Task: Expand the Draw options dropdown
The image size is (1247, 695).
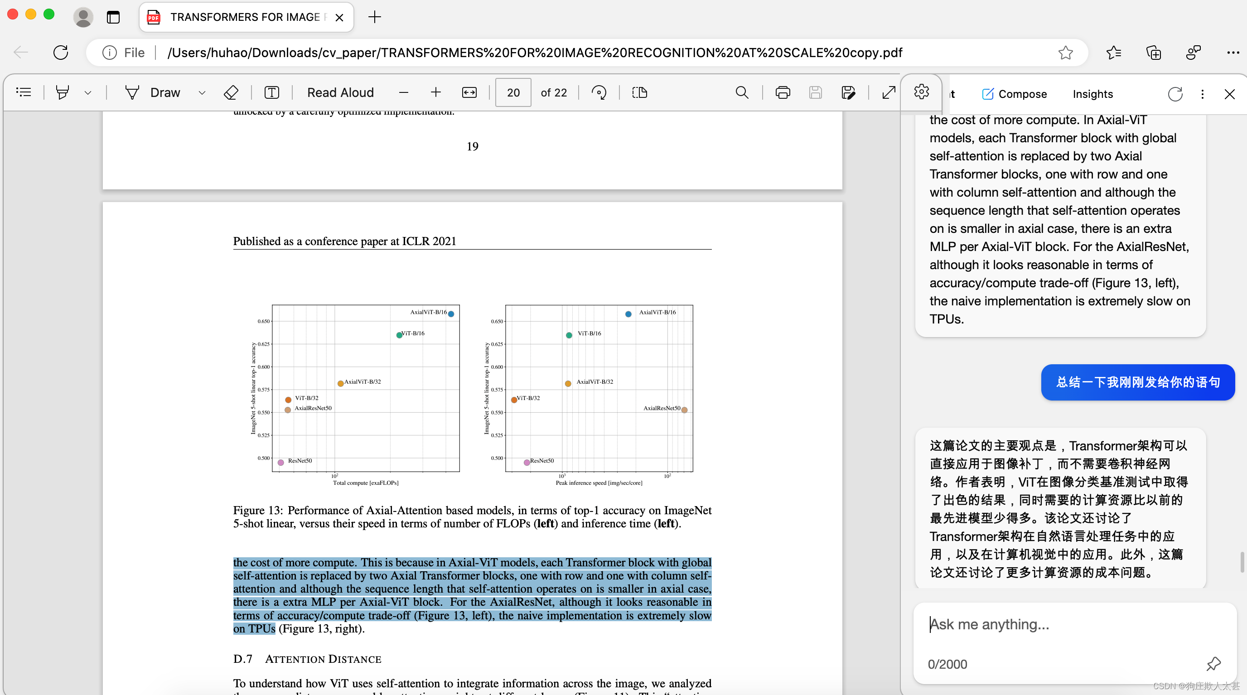Action: (x=202, y=92)
